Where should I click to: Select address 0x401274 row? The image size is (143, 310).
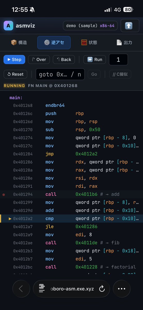point(71,138)
